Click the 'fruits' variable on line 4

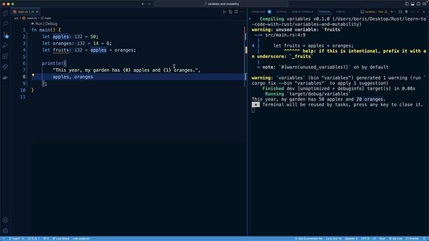click(x=61, y=50)
